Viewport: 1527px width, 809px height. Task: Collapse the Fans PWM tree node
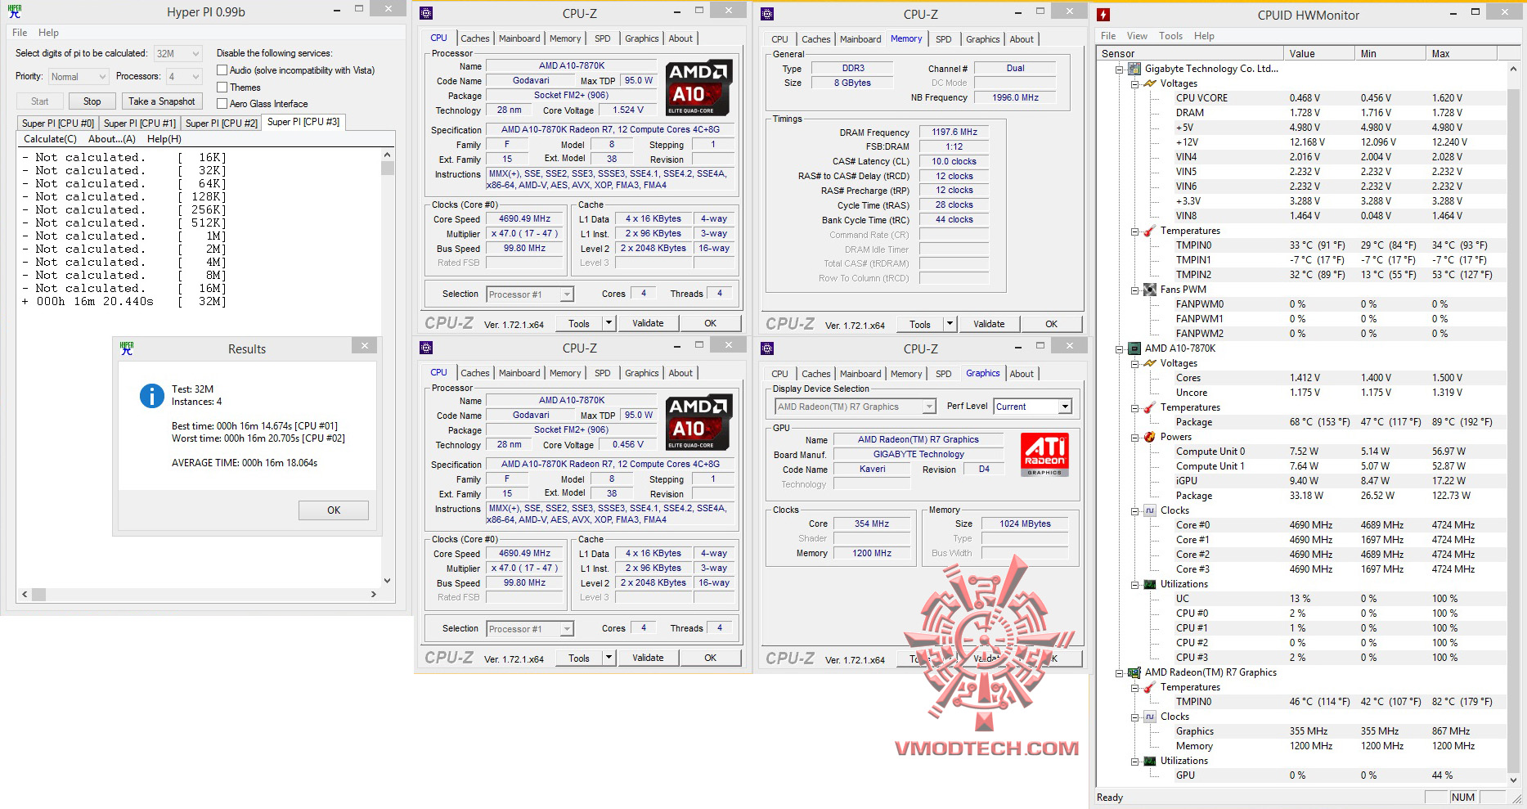click(1134, 290)
